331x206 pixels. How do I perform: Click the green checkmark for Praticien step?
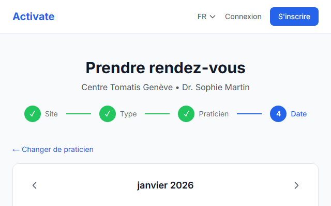[186, 114]
